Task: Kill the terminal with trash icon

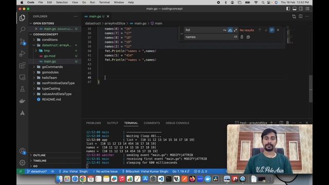Action: [287, 123]
